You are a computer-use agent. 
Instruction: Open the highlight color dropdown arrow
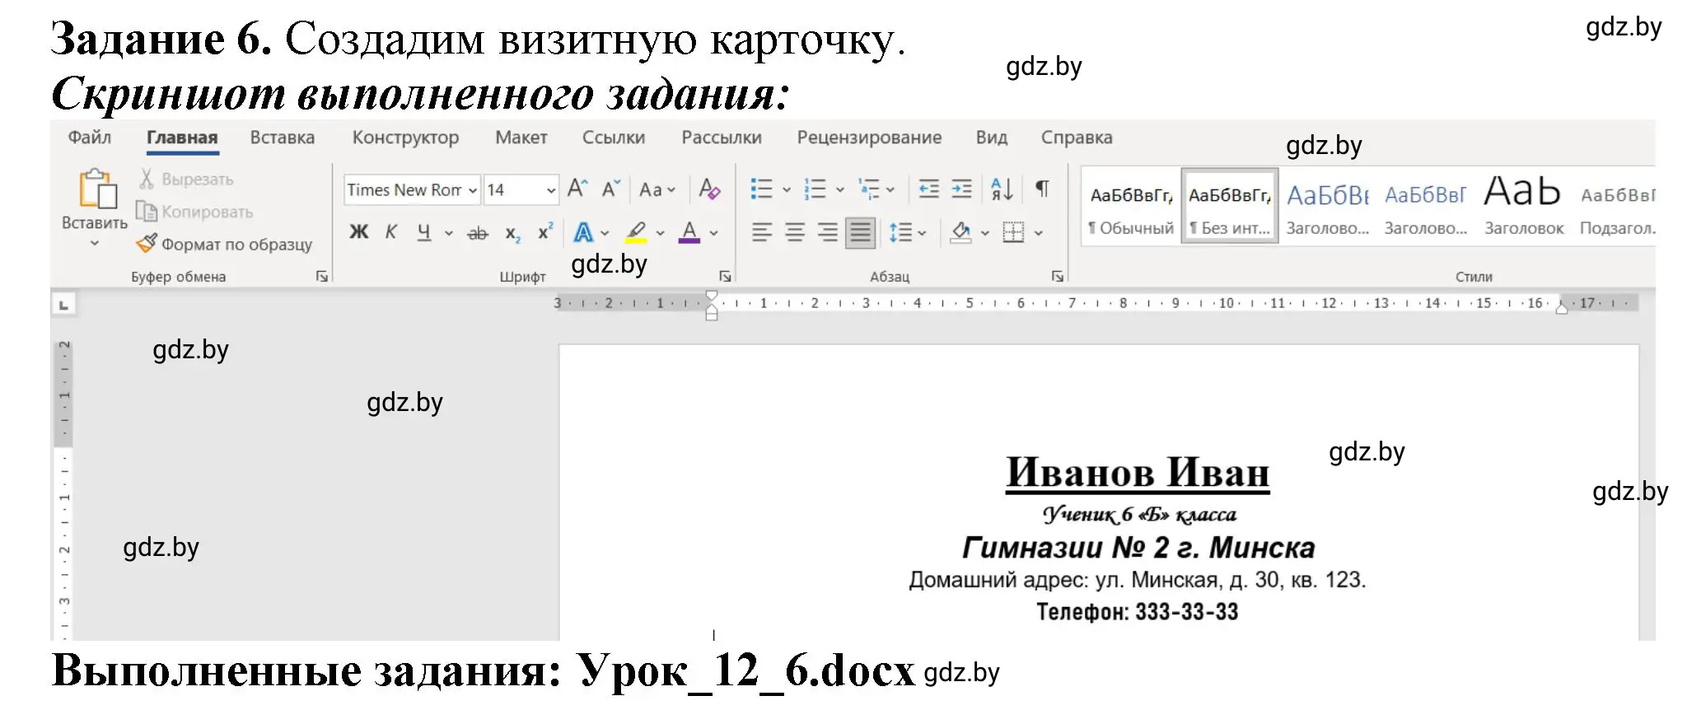click(660, 233)
